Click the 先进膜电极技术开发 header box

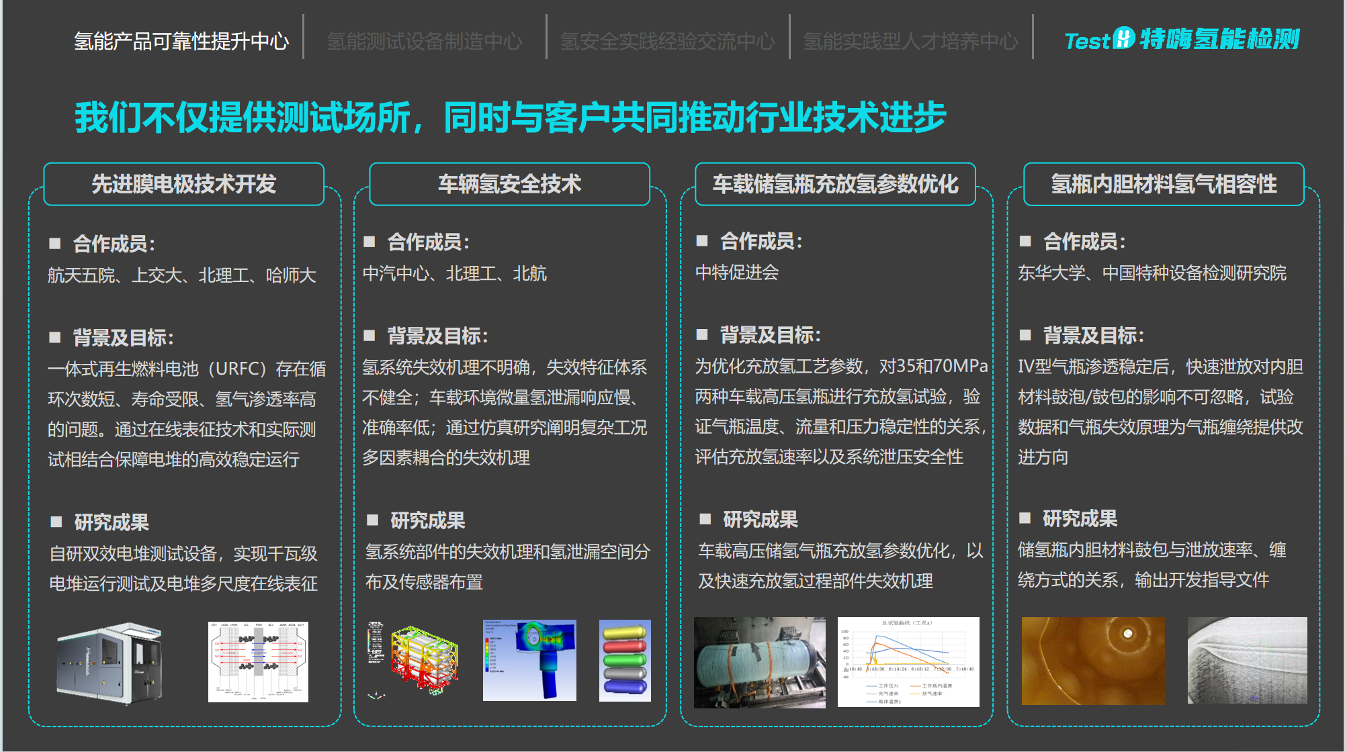(183, 184)
